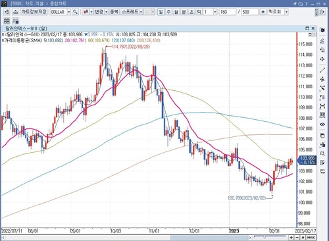Click the chart lock icon in sidebar
The width and height of the screenshot is (329, 241).
click(x=322, y=144)
